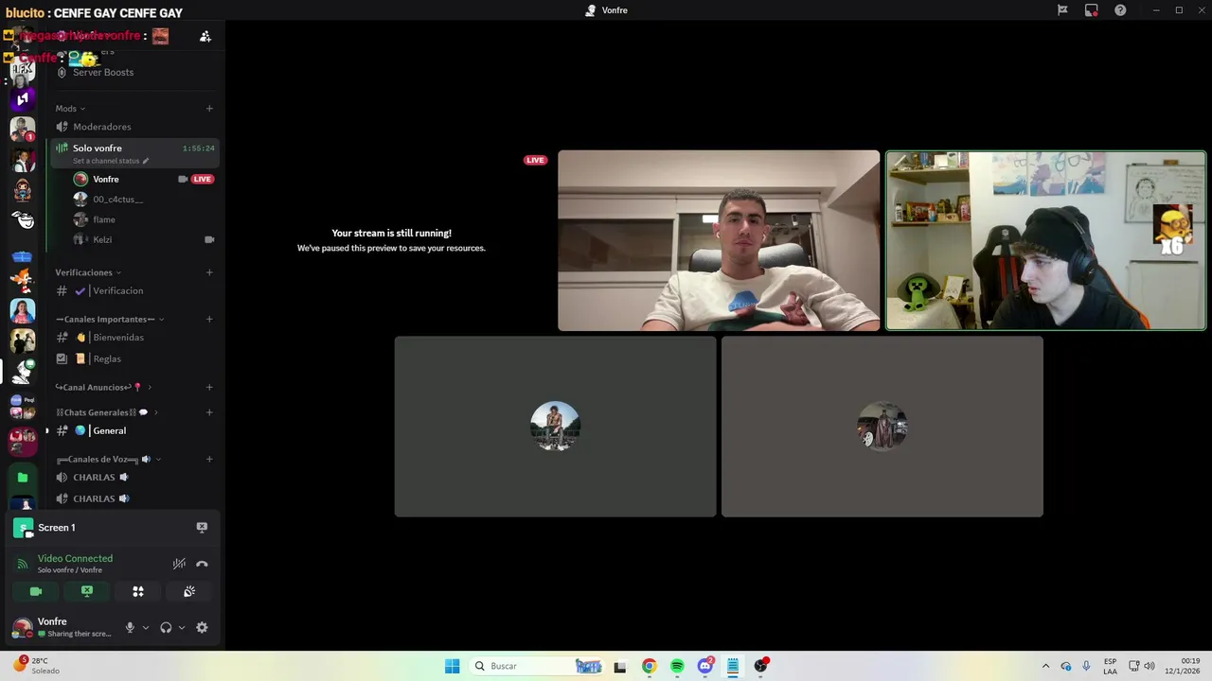Expand the Canal Anuncios category

coord(103,387)
